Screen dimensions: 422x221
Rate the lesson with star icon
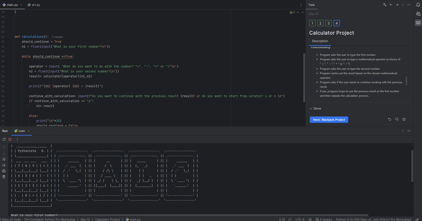[404, 119]
